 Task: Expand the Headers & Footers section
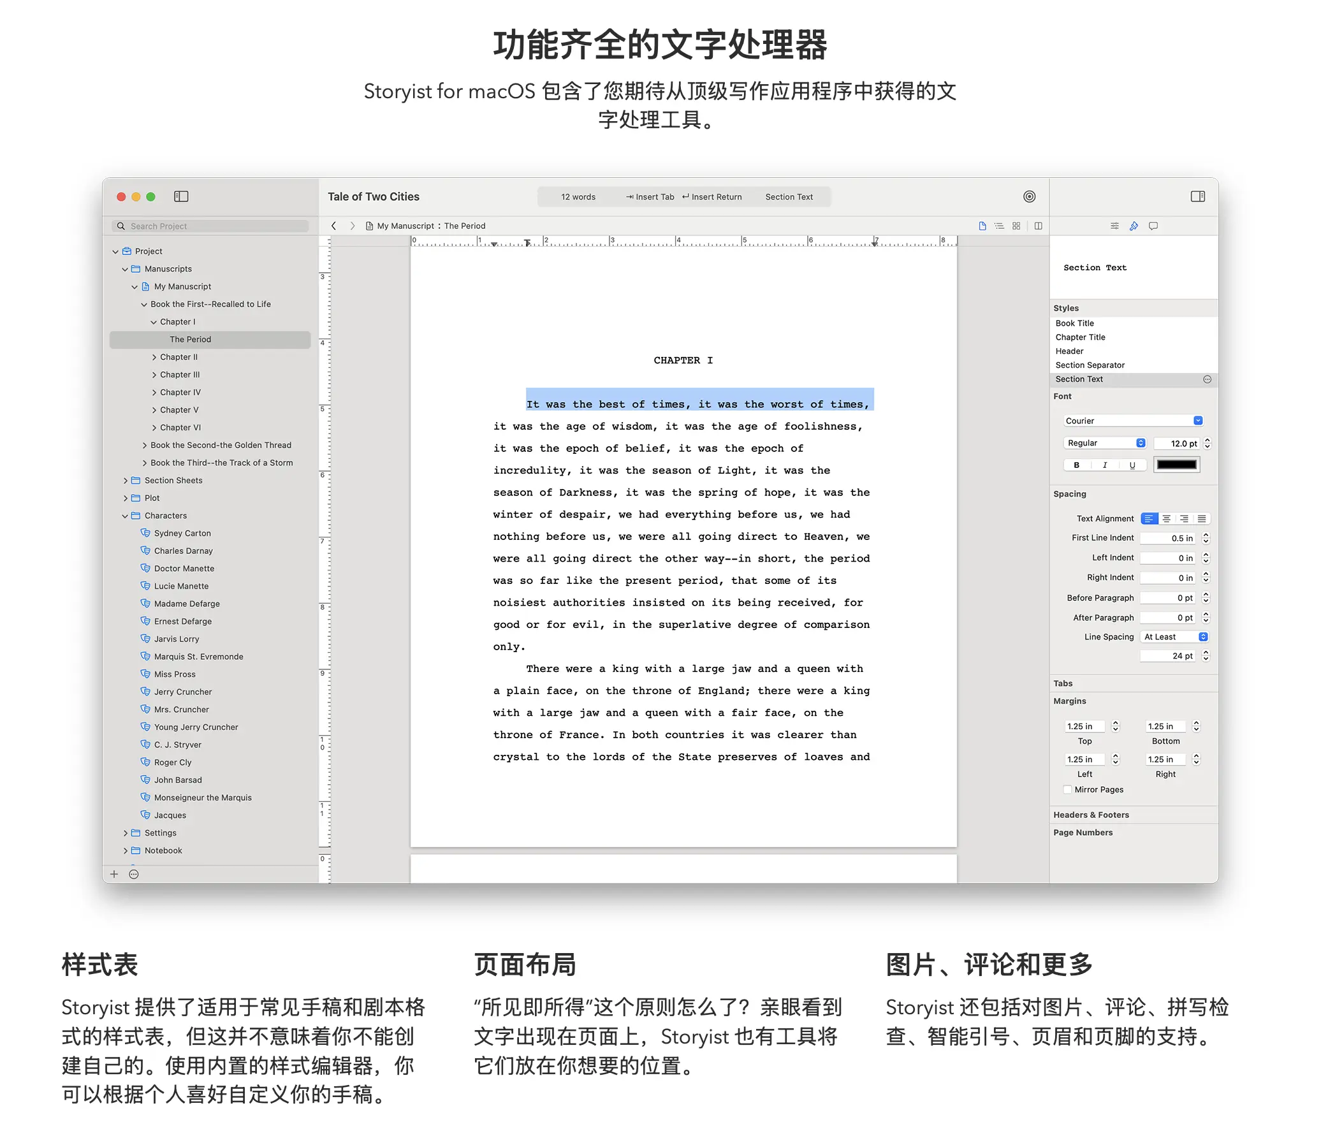[x=1091, y=815]
